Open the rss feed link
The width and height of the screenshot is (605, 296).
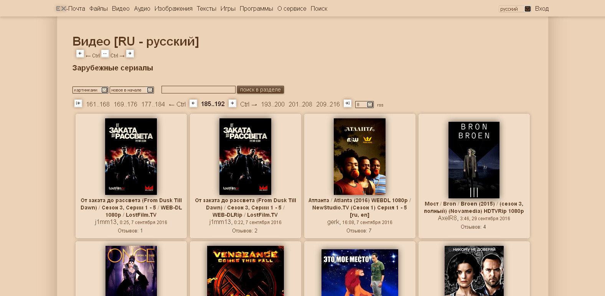(x=380, y=105)
